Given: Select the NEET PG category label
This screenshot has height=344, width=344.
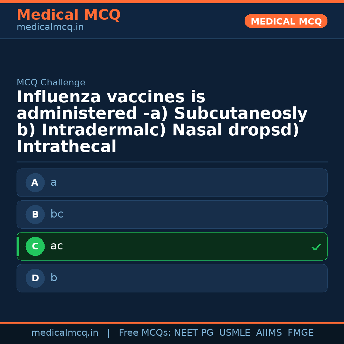Looking at the screenshot, I should [x=193, y=333].
